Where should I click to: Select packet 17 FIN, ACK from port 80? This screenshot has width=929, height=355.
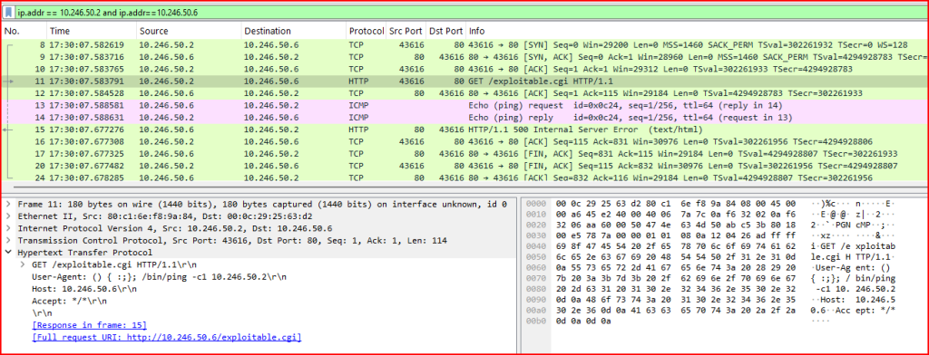coord(464,154)
